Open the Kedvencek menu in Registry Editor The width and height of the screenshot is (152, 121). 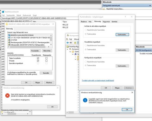[27, 15]
